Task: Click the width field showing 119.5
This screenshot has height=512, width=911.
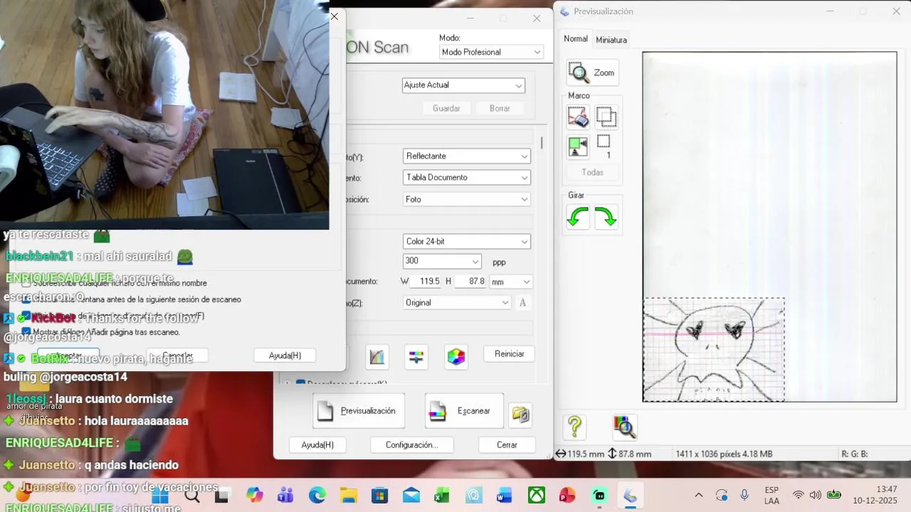Action: (426, 282)
